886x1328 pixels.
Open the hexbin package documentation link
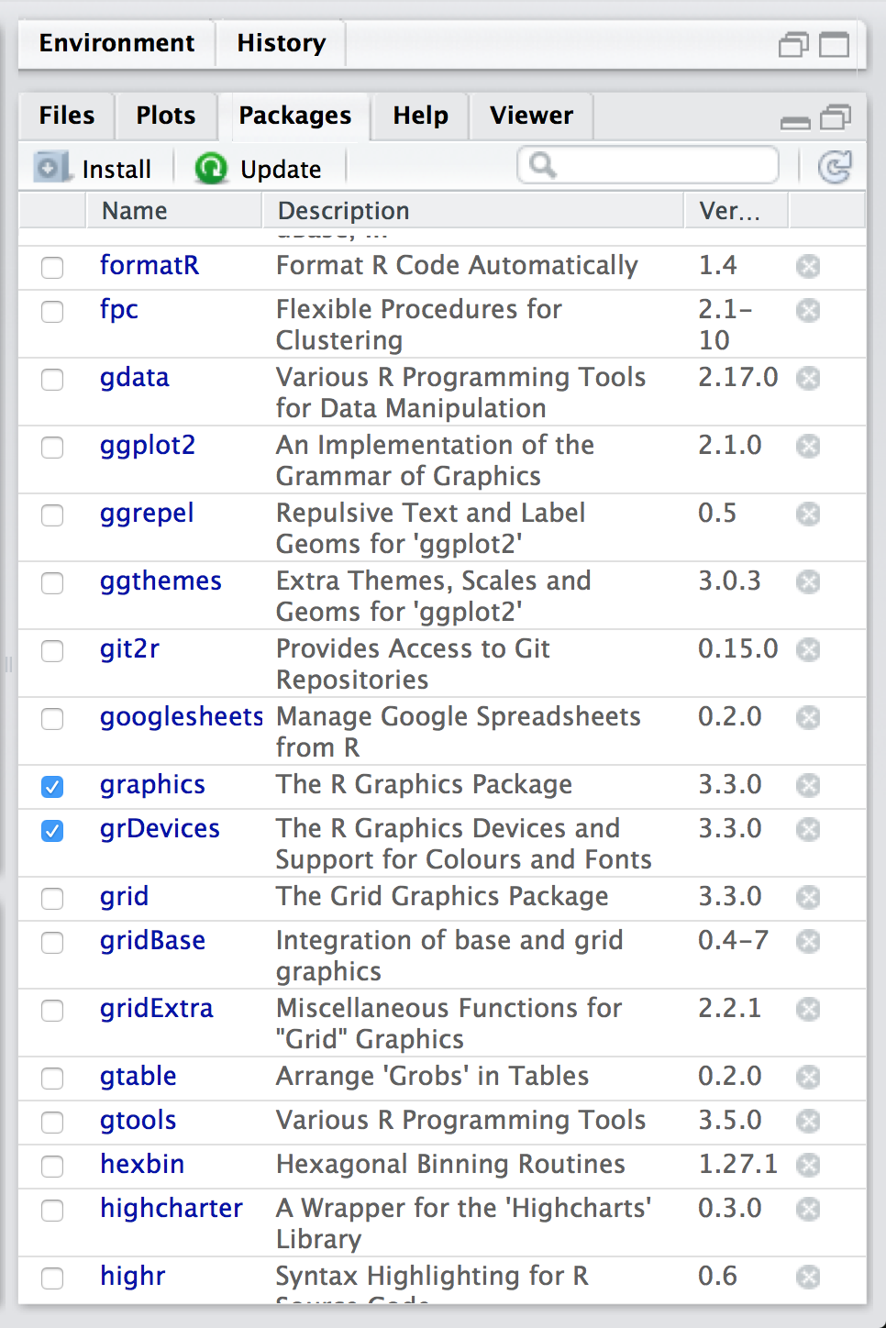pos(142,1165)
